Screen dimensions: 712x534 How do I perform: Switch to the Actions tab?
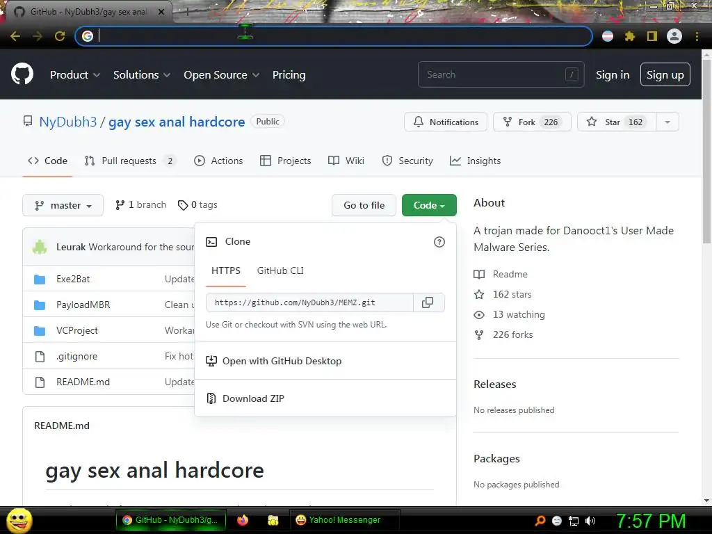click(218, 161)
